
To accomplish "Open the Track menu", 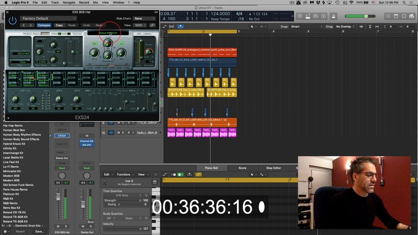I will [55, 3].
